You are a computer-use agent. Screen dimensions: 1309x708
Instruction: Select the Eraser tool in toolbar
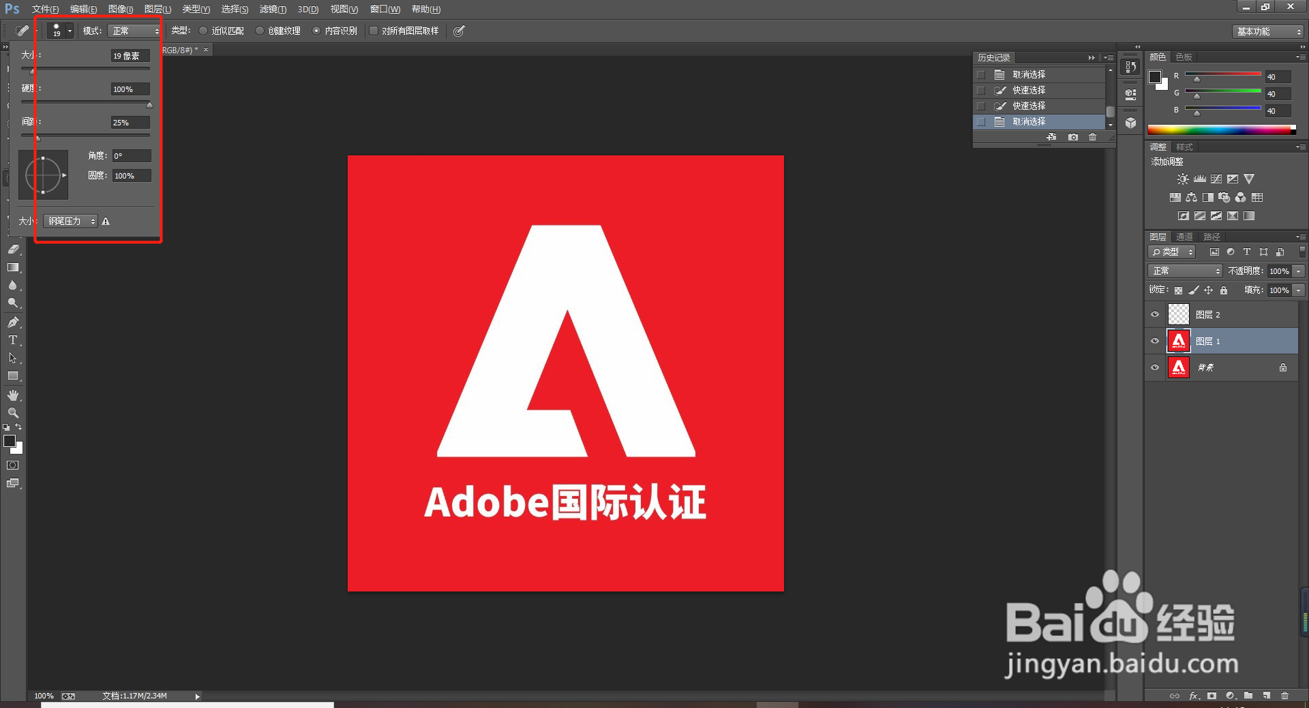click(x=13, y=249)
